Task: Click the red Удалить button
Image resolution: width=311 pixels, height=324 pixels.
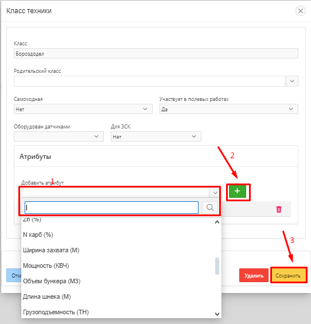Action: pyautogui.click(x=254, y=275)
